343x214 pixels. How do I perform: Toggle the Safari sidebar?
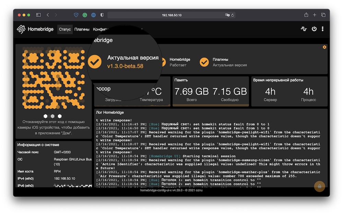click(x=38, y=15)
